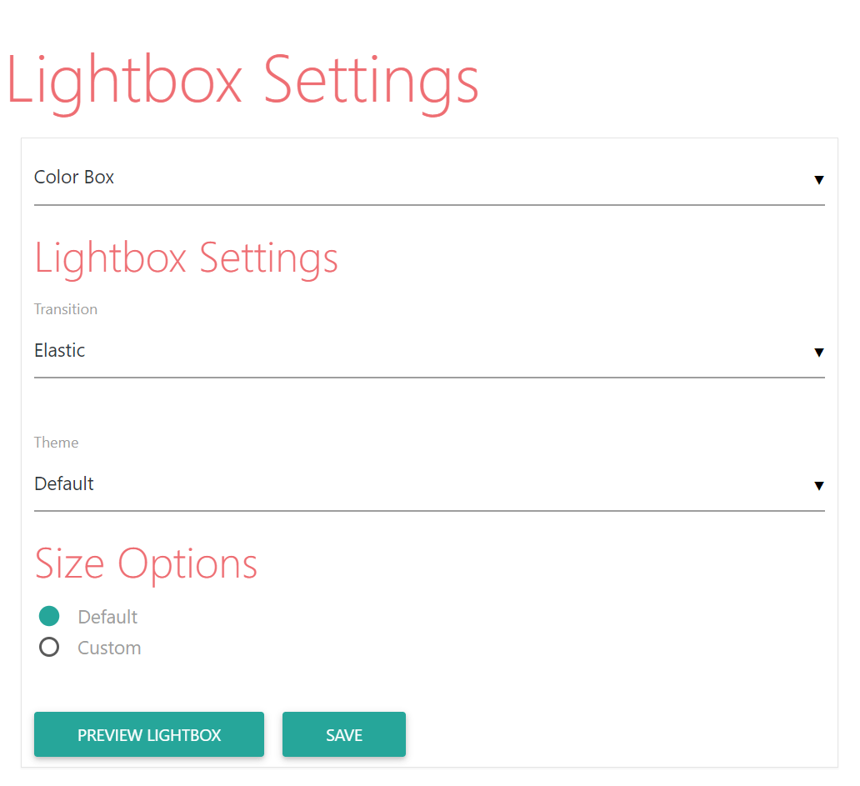Click the inner Lightbox Settings section heading
The image size is (860, 786).
[186, 259]
